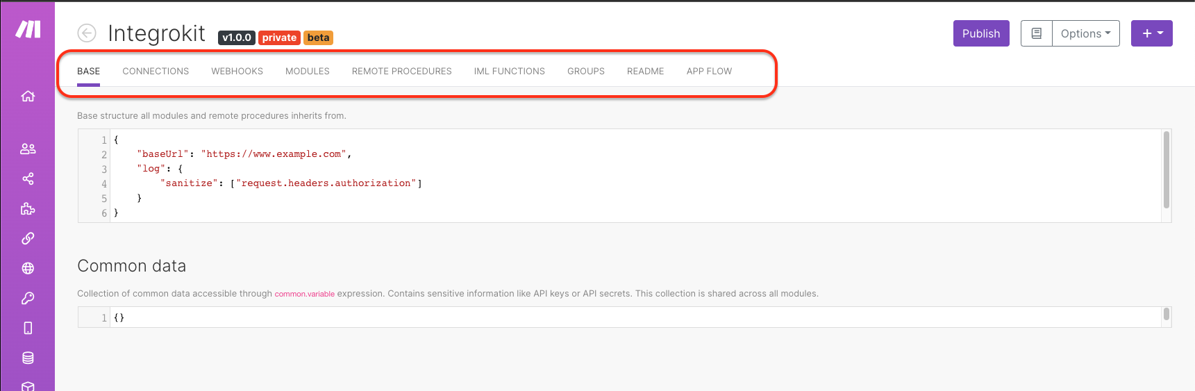
Task: Click the "log" key in code
Action: click(x=151, y=169)
